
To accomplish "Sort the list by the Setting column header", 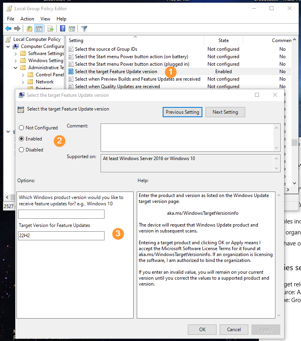I will pyautogui.click(x=135, y=41).
